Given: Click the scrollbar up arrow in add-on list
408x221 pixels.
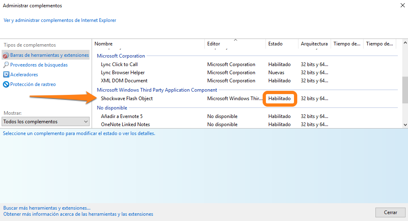Looking at the screenshot, I should point(405,43).
